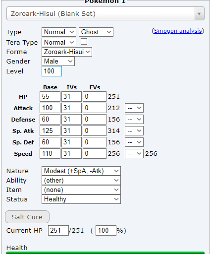The image size is (210, 254).
Task: Open the Speed stat boost dropdown
Action: point(134,154)
